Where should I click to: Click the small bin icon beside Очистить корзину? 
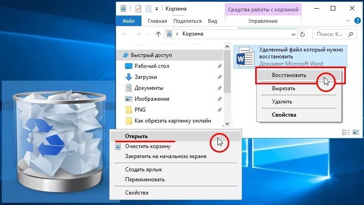click(x=118, y=146)
